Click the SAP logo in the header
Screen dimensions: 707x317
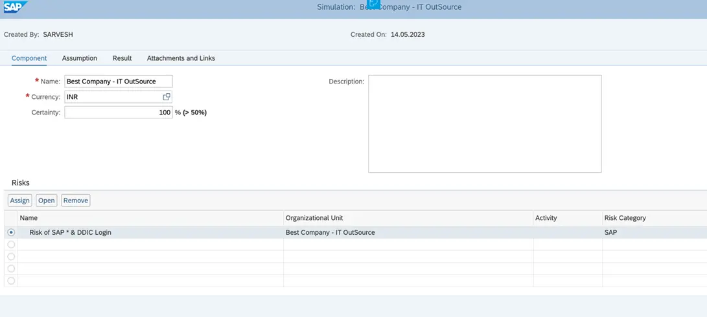click(14, 8)
